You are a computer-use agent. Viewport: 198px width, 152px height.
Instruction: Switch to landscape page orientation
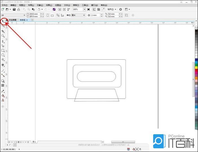[x=52, y=15]
